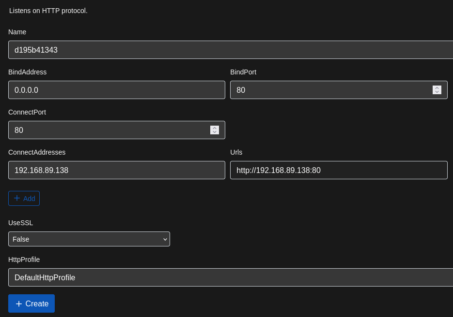Click the Urls field with http://192.168.89.138:80
Screen dimensions: 453x317
tap(338, 170)
